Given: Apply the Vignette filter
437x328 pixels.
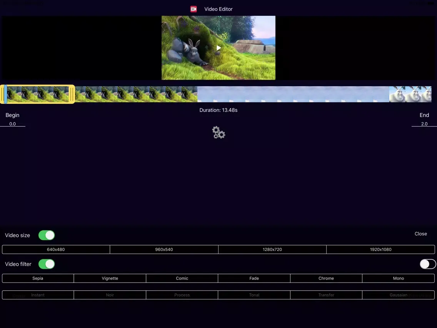Looking at the screenshot, I should click(110, 278).
